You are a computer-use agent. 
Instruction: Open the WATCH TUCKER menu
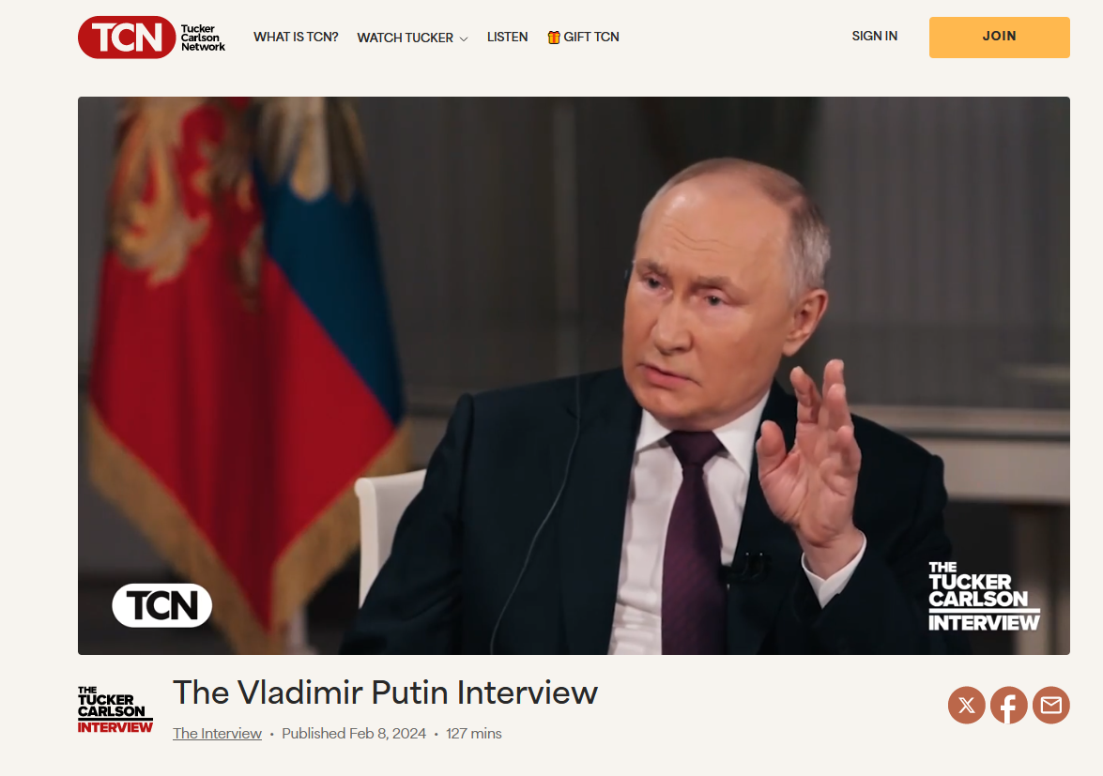[x=412, y=38]
